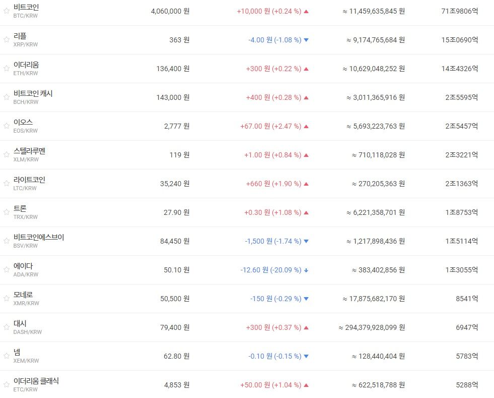Star the 이오스 EOS/KRW row
This screenshot has width=494, height=398.
pyautogui.click(x=7, y=126)
